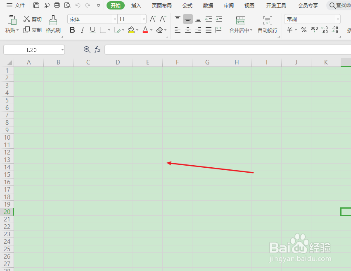The width and height of the screenshot is (351, 271).
Task: Click the fx insert function icon
Action: (x=97, y=50)
